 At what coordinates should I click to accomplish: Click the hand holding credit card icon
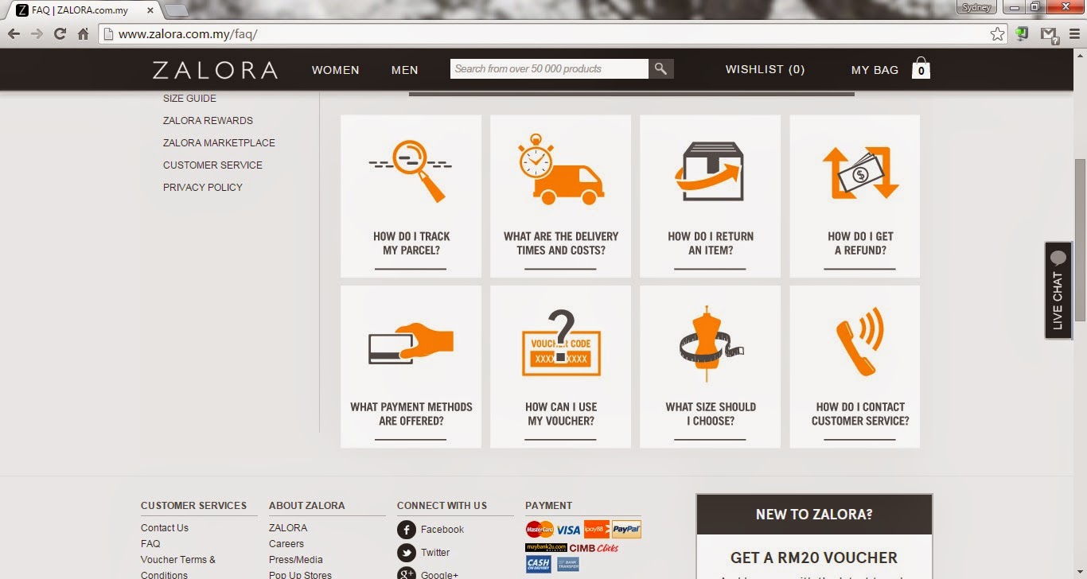coord(411,344)
